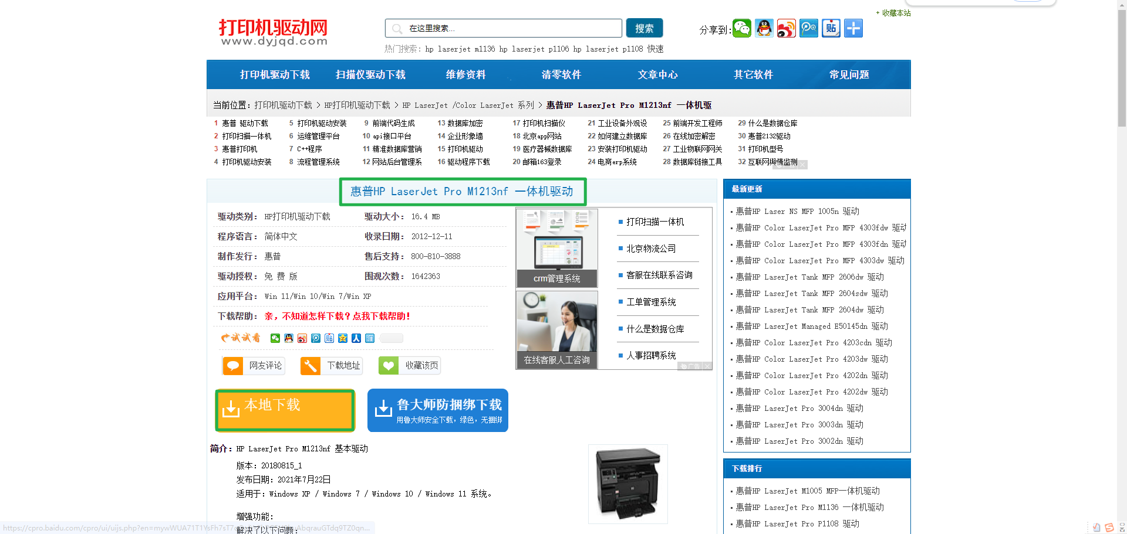Click small WeChat icon beside 试试看
This screenshot has height=534, width=1127.
click(275, 338)
